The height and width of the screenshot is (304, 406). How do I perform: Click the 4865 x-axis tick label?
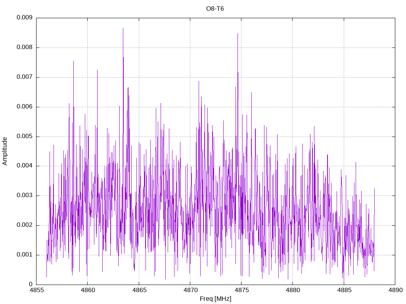[139, 290]
